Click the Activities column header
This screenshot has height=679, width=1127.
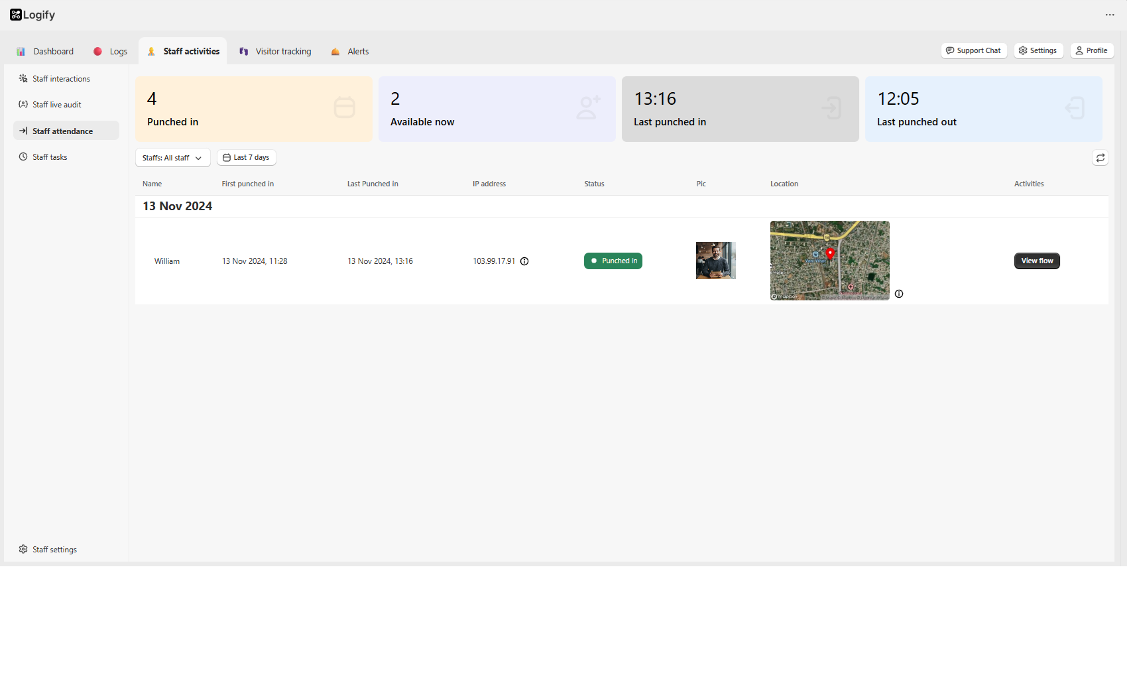pyautogui.click(x=1029, y=184)
